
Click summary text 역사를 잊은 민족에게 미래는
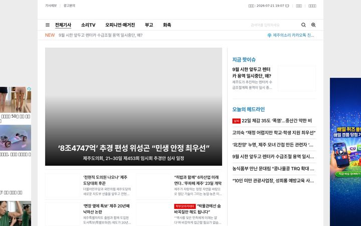coord(198,220)
